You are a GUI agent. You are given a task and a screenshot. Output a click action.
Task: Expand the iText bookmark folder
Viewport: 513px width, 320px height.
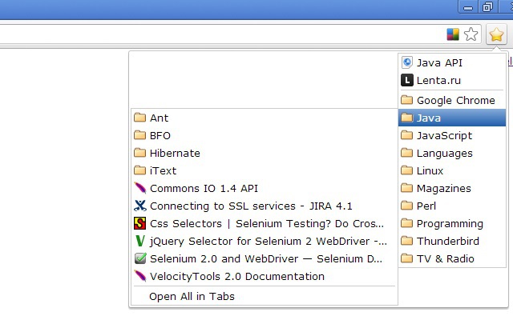pyautogui.click(x=162, y=170)
